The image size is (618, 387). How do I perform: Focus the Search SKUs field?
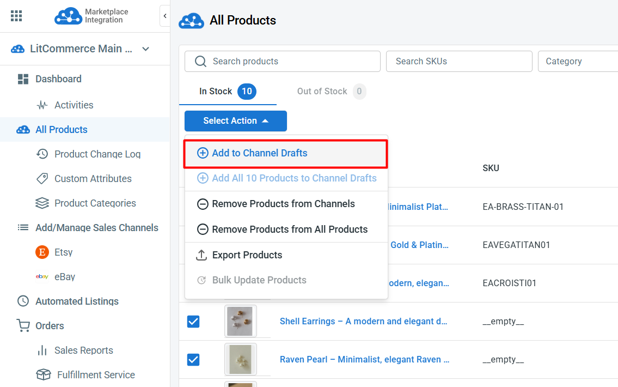pos(459,61)
